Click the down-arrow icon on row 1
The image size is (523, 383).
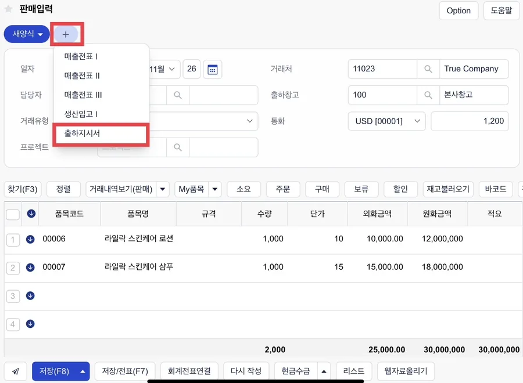pyautogui.click(x=30, y=239)
